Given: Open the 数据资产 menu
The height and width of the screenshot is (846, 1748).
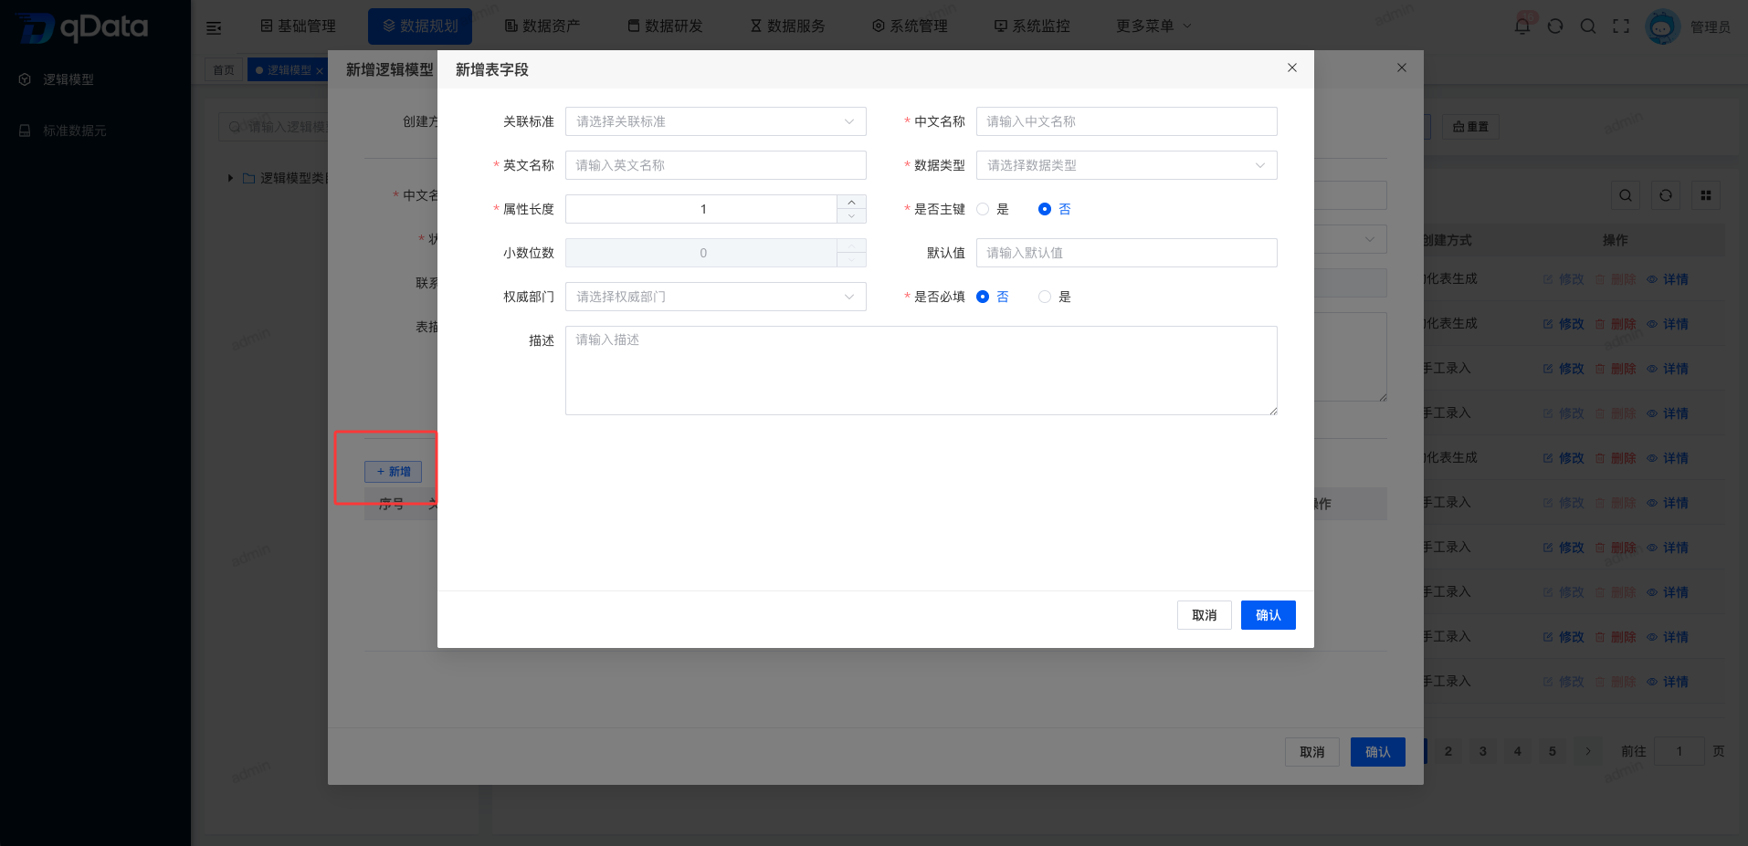Looking at the screenshot, I should [542, 26].
